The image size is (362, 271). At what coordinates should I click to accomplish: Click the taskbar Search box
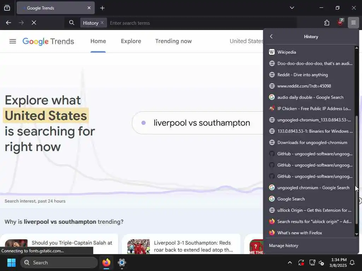coord(59,263)
